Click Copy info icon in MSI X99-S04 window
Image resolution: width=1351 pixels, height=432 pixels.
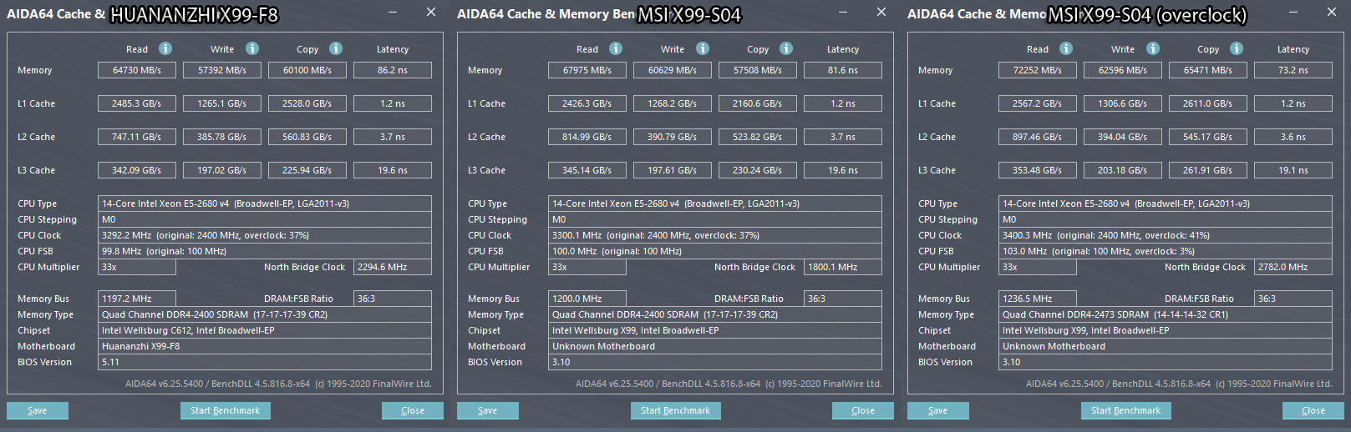[x=786, y=48]
